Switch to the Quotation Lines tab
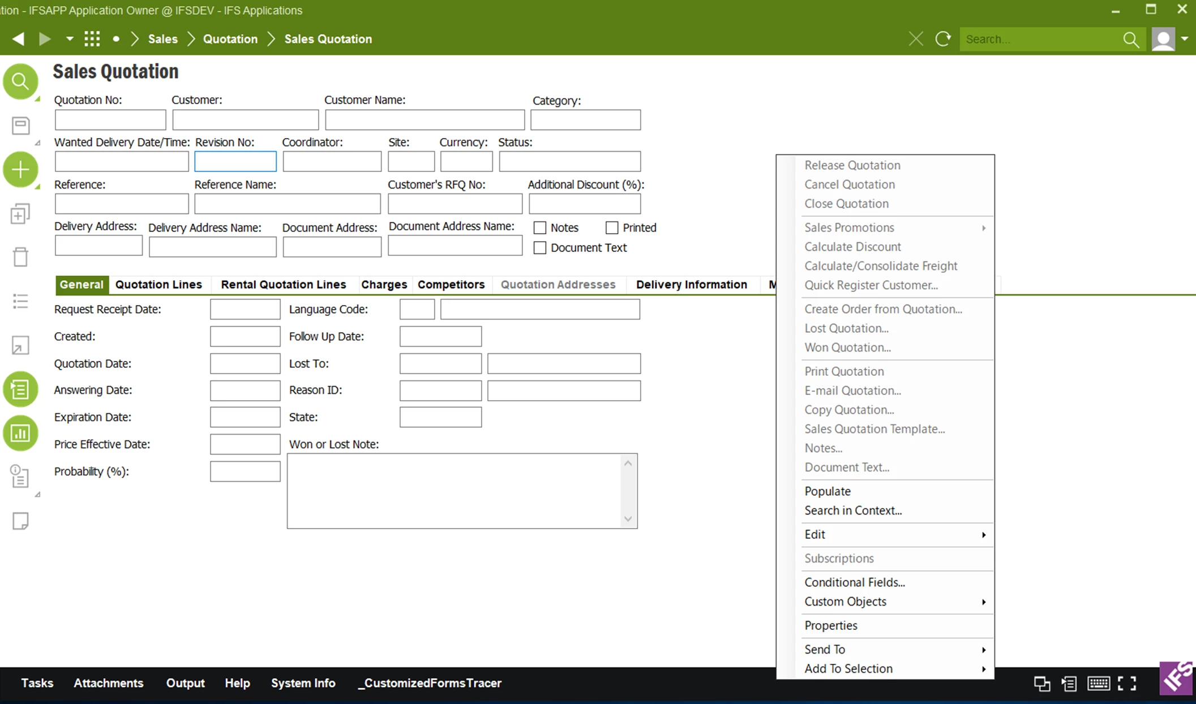This screenshot has height=704, width=1196. click(158, 285)
